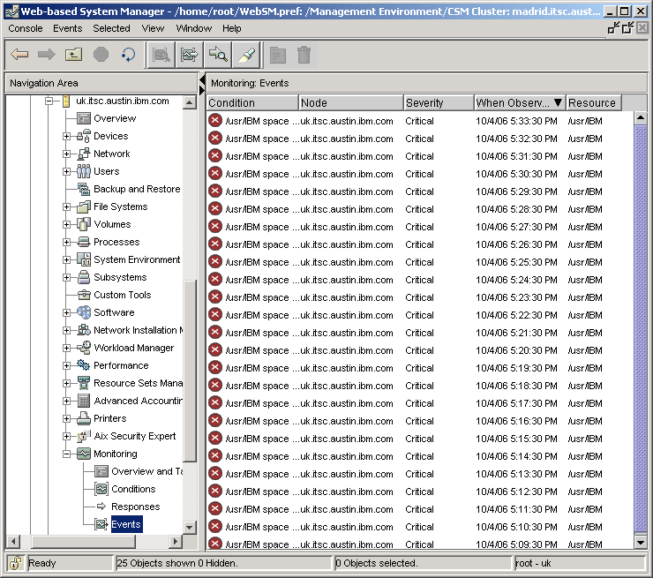Click the Users people icon
653x578 pixels.
83,171
